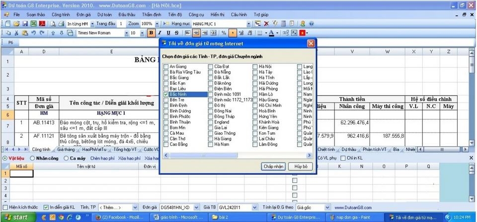The height and width of the screenshot is (222, 477).
Task: Toggle underline formatting button
Action: tap(168, 33)
